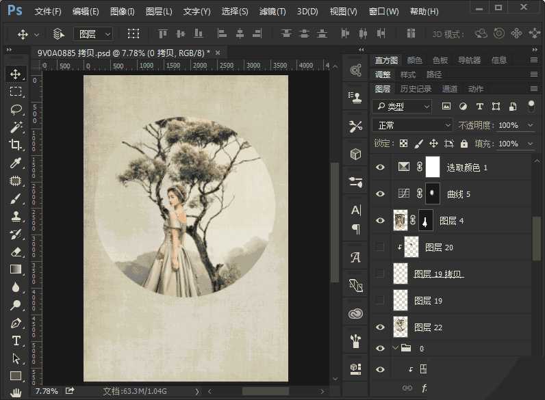Open the 滤镜(T) menu
545x400 pixels.
coord(272,12)
